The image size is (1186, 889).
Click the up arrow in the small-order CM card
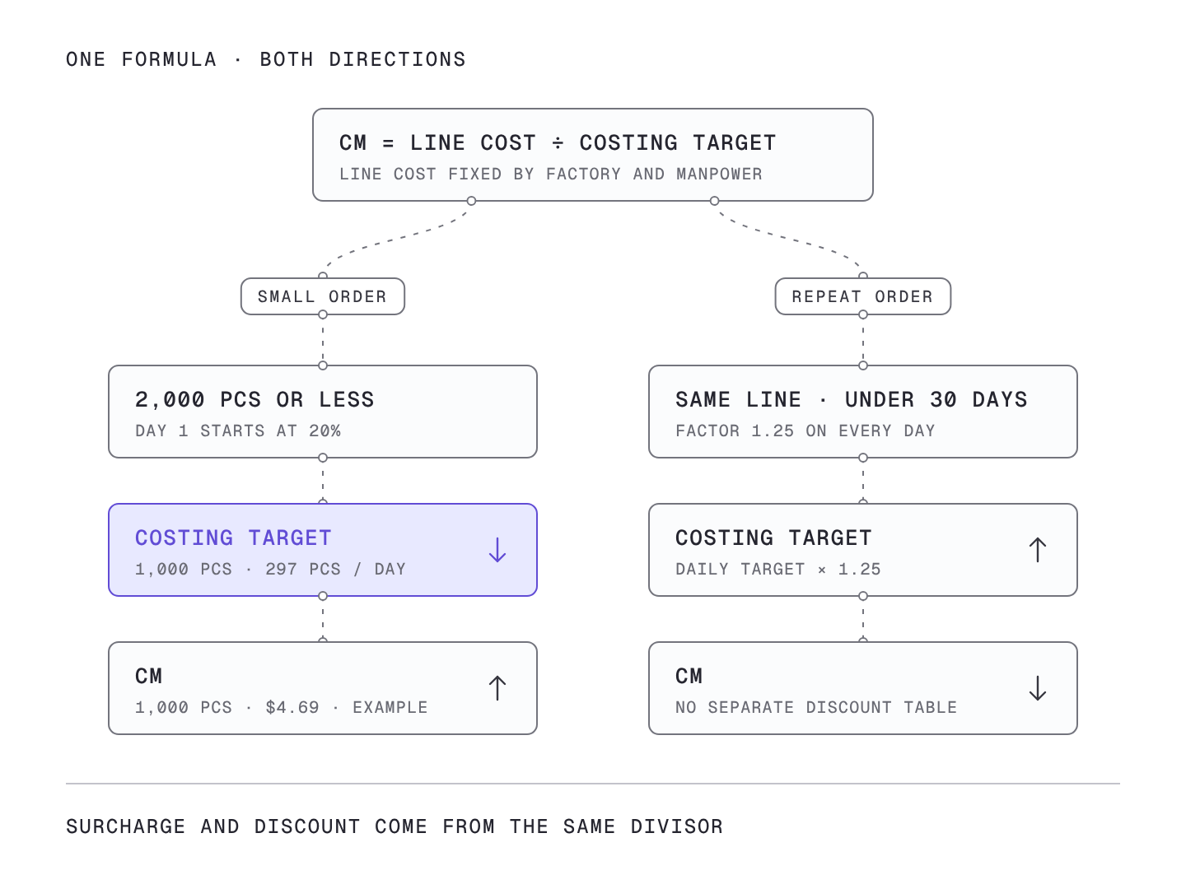(x=497, y=688)
